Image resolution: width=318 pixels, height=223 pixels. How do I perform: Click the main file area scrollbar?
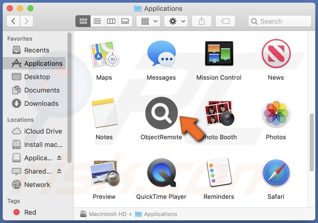tap(312, 143)
